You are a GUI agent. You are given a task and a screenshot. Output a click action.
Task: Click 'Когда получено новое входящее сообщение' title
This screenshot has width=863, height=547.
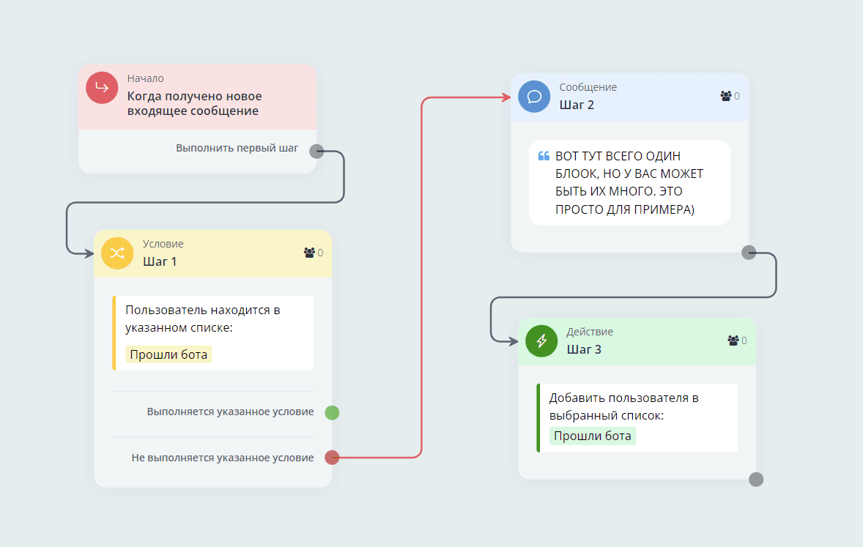pos(194,104)
